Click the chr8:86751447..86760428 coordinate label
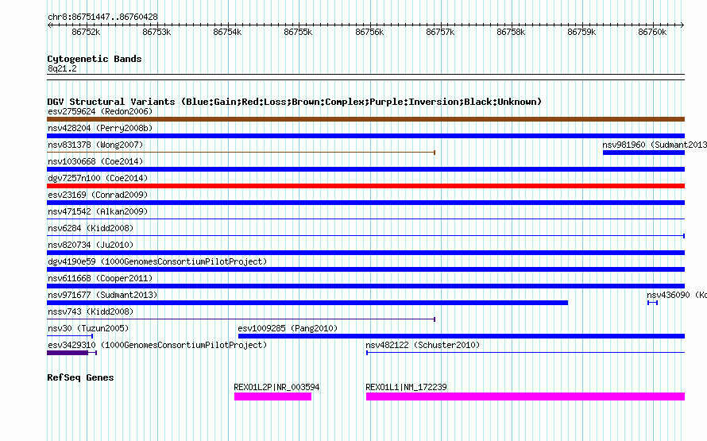 click(x=102, y=17)
